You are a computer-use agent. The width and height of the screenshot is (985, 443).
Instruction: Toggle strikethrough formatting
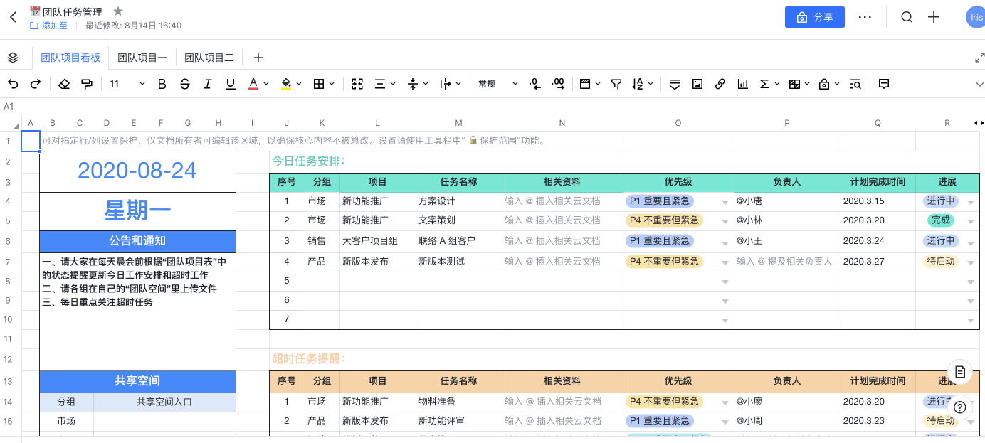click(x=185, y=84)
